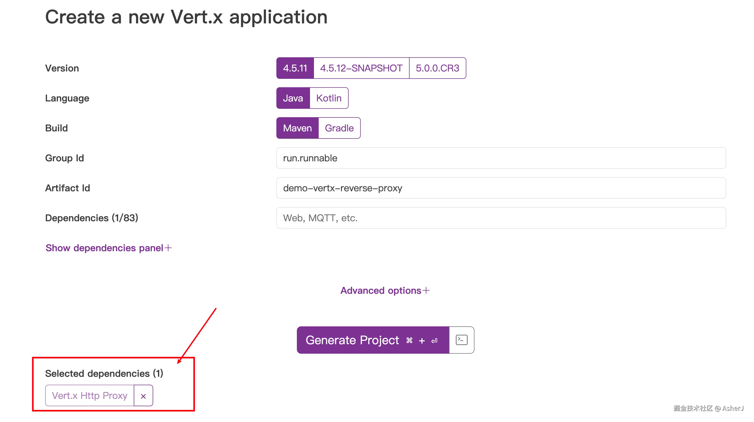The height and width of the screenshot is (422, 754).
Task: Select Java as the language
Action: [x=293, y=98]
